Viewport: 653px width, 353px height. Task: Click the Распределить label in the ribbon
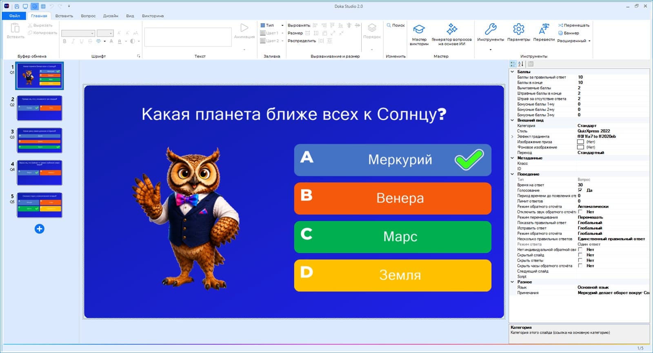click(302, 41)
